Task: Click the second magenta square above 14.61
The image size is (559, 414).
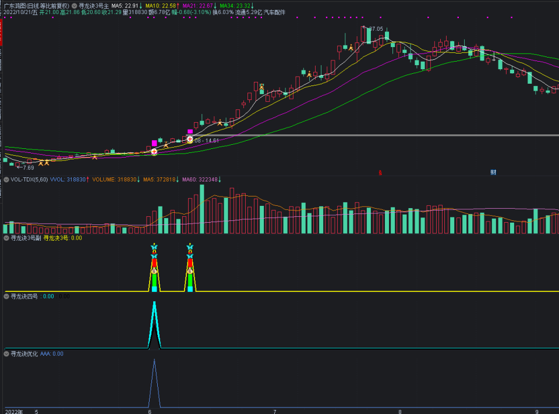Action: pos(190,132)
